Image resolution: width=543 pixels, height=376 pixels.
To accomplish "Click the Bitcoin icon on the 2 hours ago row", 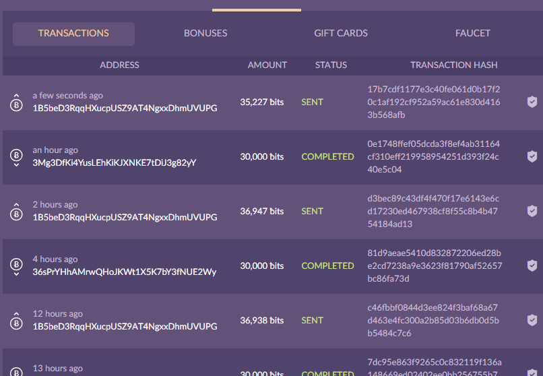I will pos(15,213).
